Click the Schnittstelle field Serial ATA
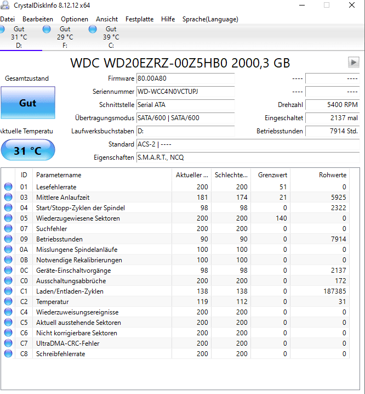Image resolution: width=365 pixels, height=394 pixels. tap(185, 105)
